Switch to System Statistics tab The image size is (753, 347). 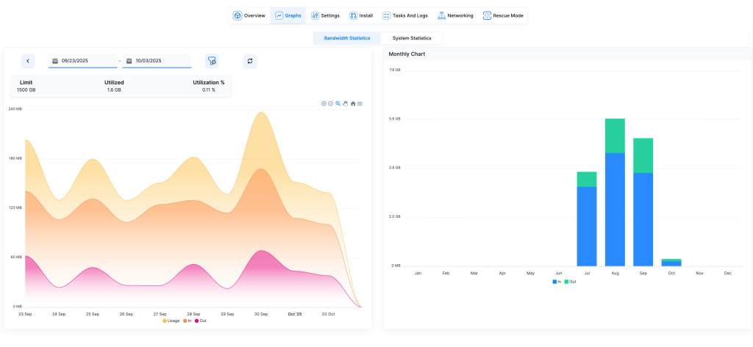click(x=411, y=38)
